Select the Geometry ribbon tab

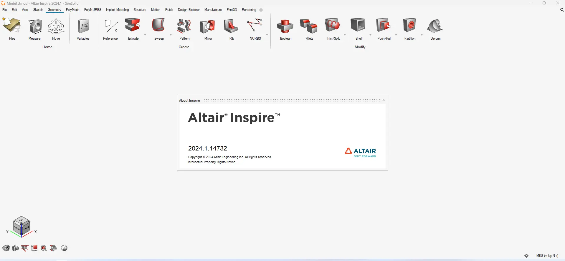pos(54,10)
